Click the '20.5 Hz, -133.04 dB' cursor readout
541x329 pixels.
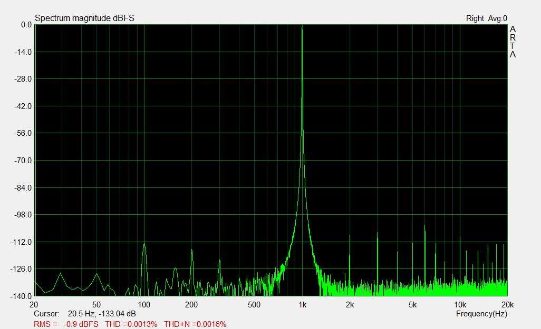(102, 314)
